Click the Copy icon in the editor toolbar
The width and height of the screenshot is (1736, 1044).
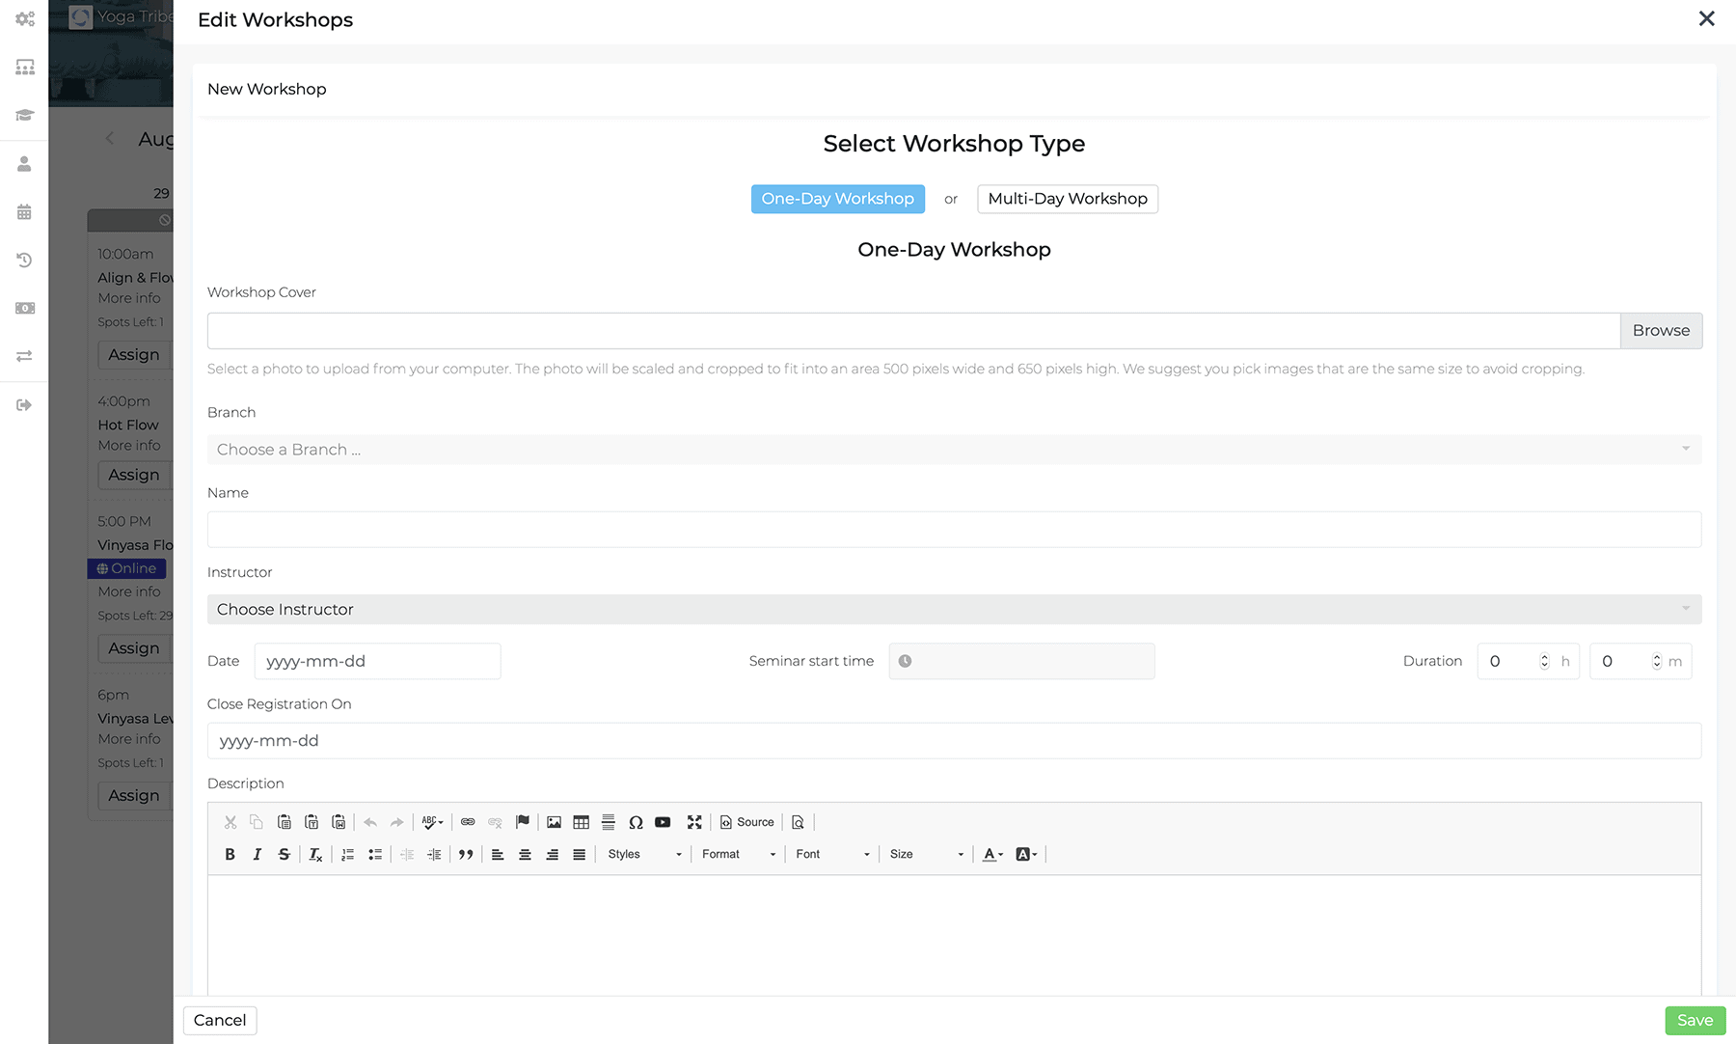coord(257,822)
